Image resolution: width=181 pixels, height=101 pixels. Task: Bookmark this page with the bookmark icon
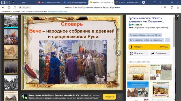[165, 8]
